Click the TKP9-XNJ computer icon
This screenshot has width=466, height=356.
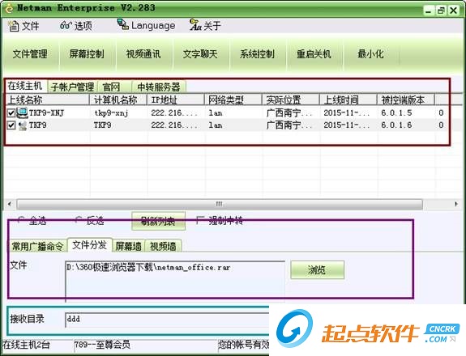(23, 112)
